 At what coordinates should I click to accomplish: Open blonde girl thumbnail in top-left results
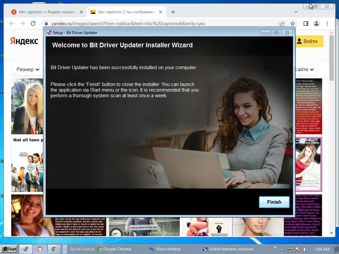point(27,106)
